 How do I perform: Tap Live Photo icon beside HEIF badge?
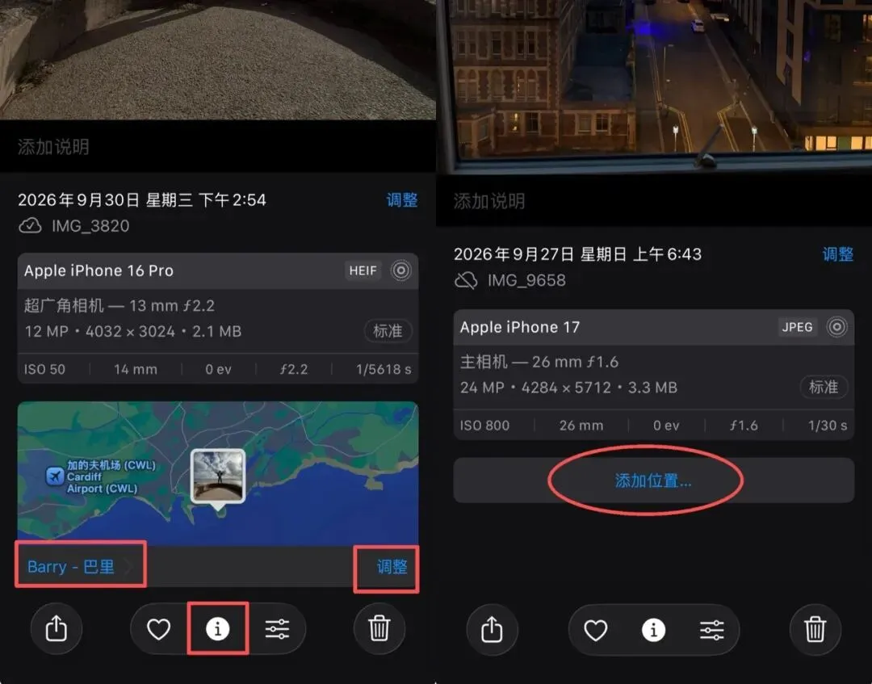401,271
